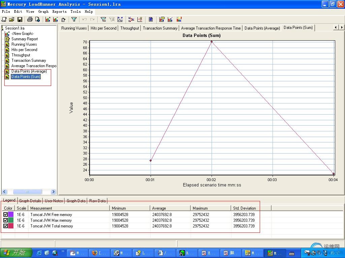Click the grayed Redo arrow icon
Viewport: 345px width, 258px height.
(92, 19)
